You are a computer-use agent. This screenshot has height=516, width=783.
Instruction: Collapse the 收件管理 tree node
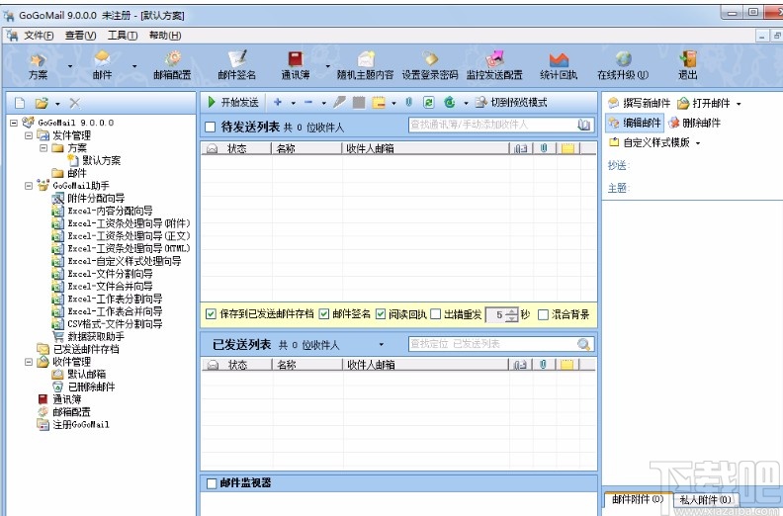[x=29, y=362]
